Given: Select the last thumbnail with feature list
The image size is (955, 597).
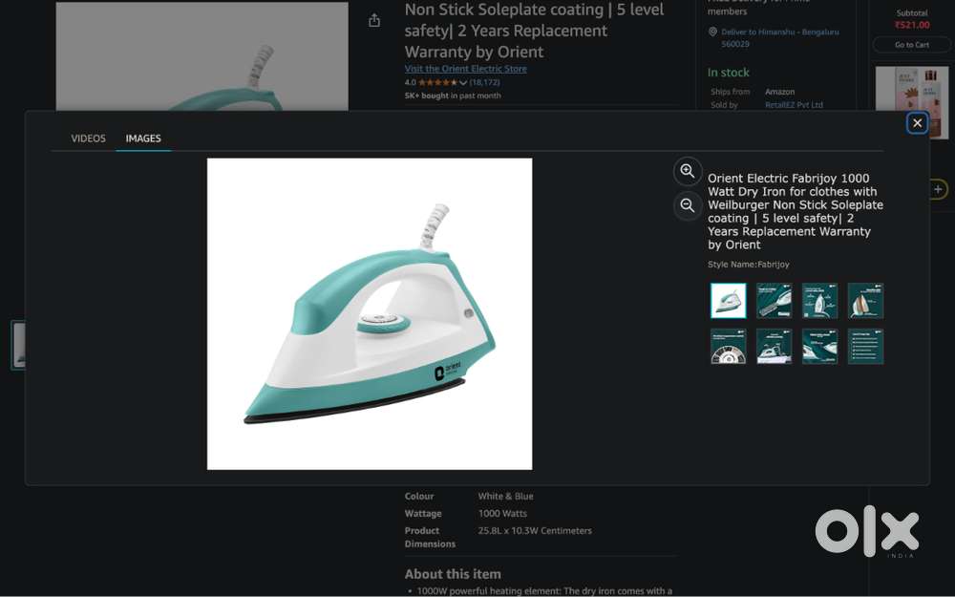Looking at the screenshot, I should point(865,347).
